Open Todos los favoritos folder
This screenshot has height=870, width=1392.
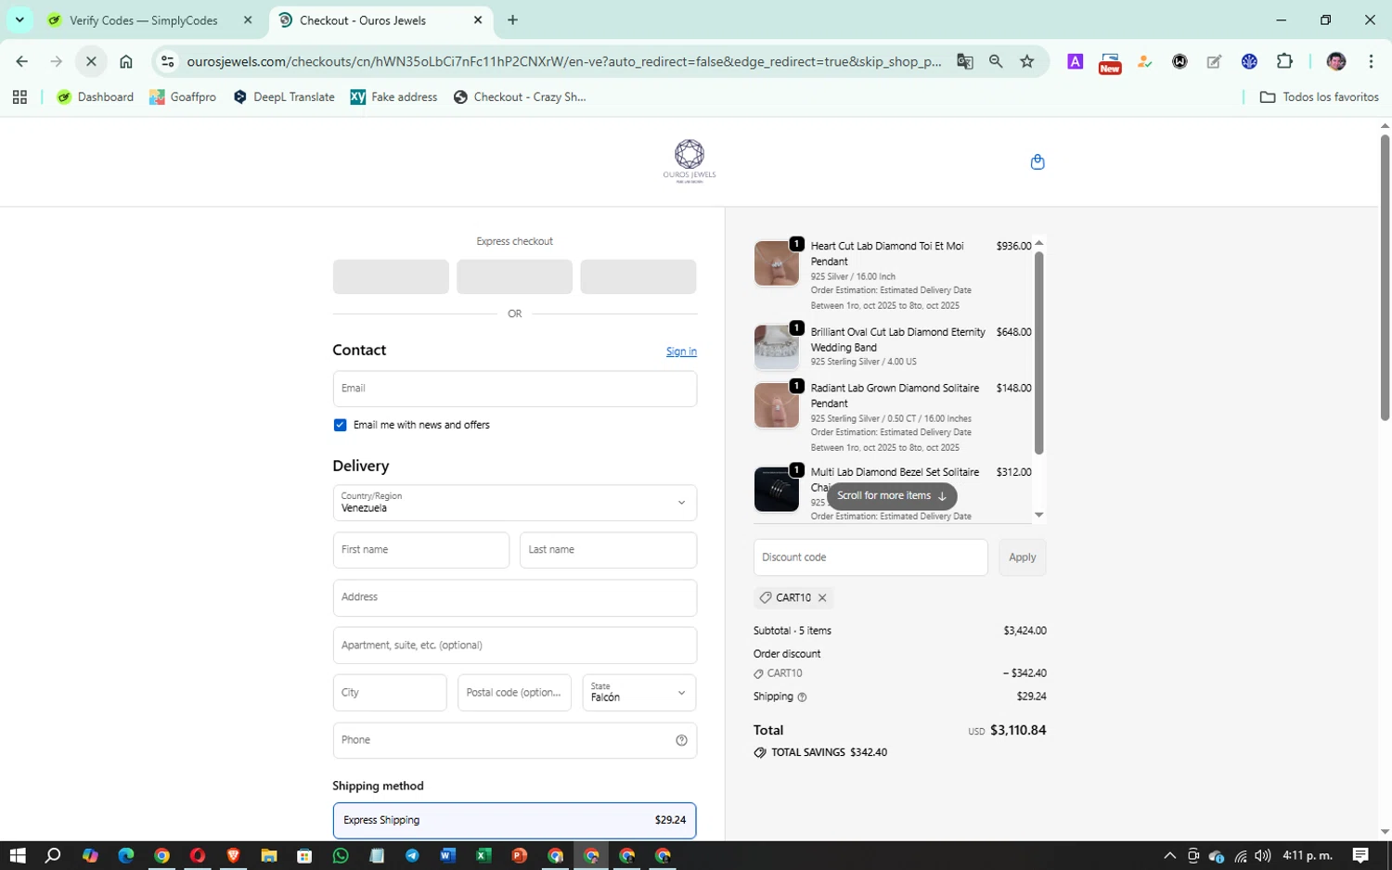1319,96
